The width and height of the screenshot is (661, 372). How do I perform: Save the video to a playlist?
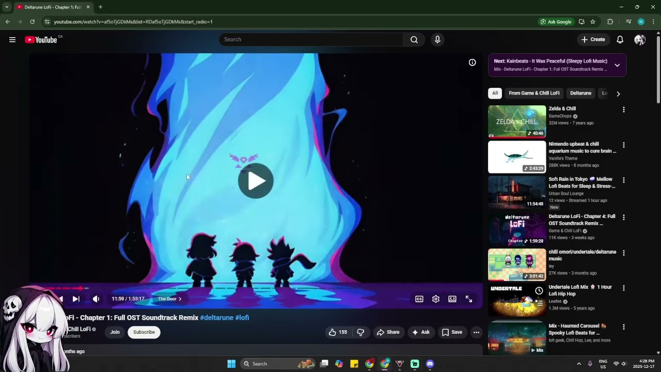point(452,332)
